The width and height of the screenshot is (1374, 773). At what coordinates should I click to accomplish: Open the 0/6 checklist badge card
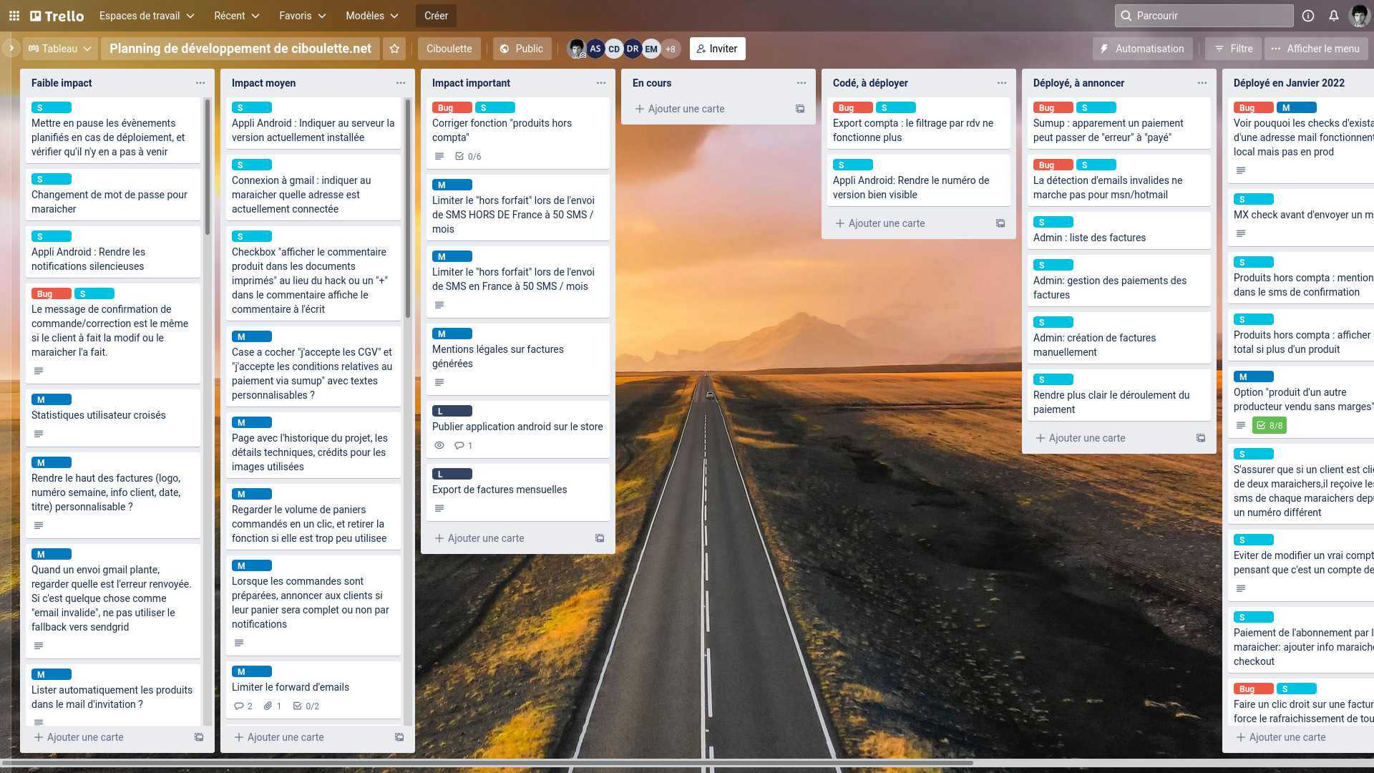469,156
